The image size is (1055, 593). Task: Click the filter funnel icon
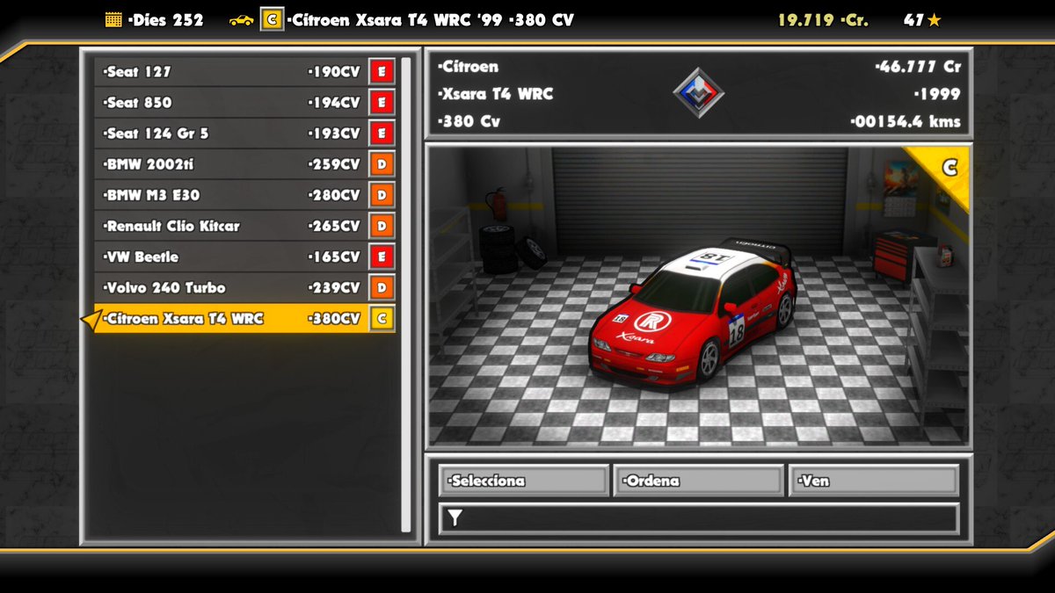(x=455, y=518)
